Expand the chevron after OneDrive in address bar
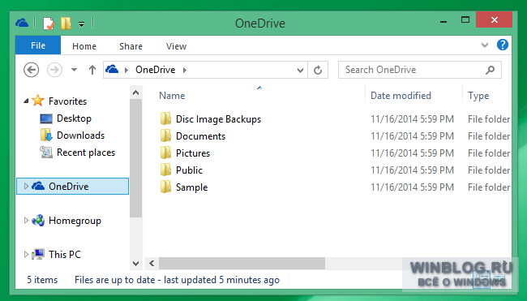This screenshot has height=301, width=527. (x=185, y=70)
